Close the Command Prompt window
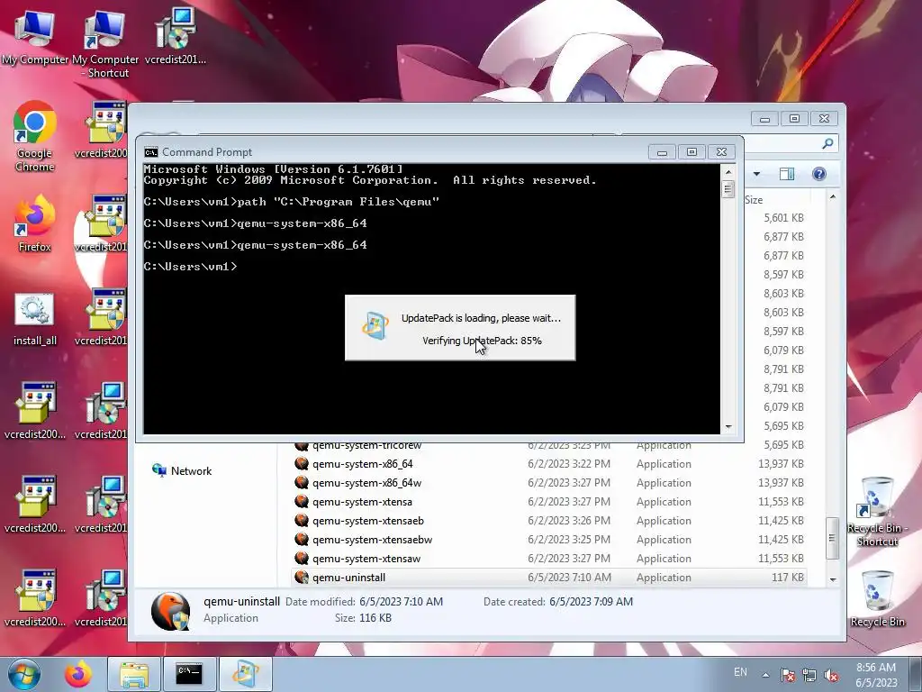Viewport: 922px width, 692px height. coord(721,152)
